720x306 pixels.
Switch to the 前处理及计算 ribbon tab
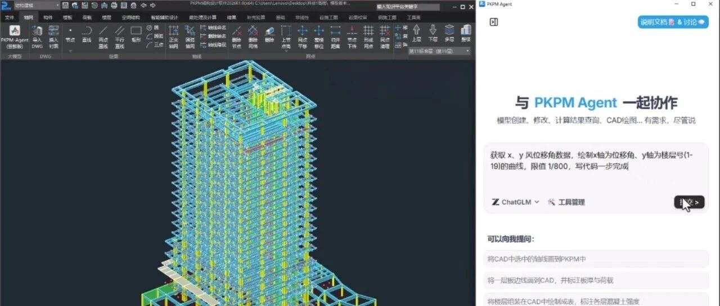[x=202, y=17]
